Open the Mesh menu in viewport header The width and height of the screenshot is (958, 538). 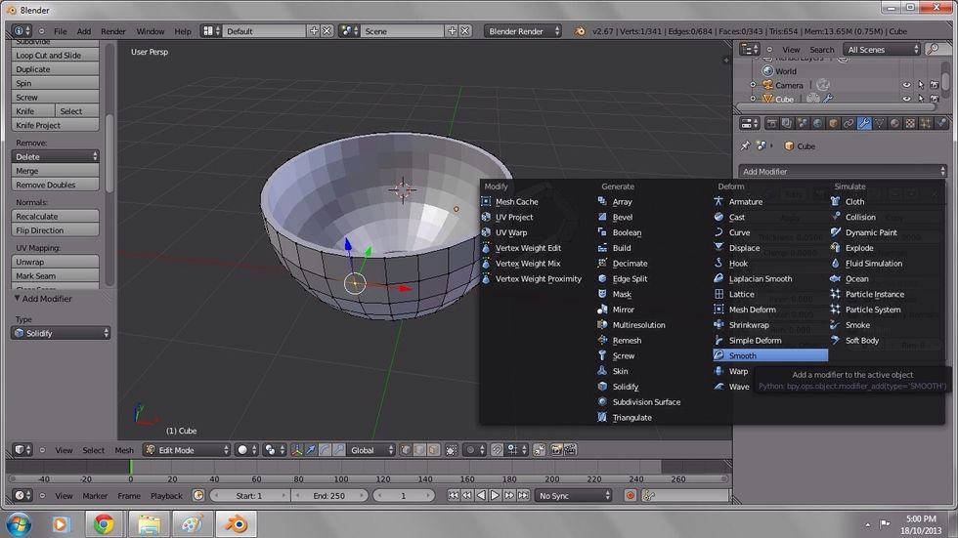[x=124, y=450]
